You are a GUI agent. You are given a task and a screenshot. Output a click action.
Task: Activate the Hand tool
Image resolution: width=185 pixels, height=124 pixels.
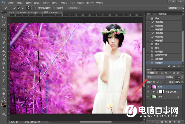4,94
